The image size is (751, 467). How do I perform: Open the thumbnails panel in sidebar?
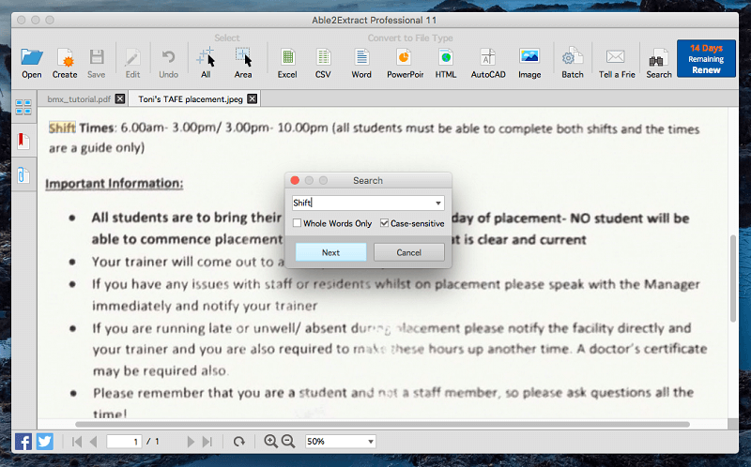pyautogui.click(x=23, y=107)
